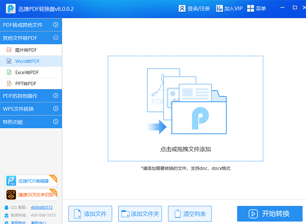This screenshot has height=224, width=306.
Task: Click the 迅捷PDF编辑器 app icon
Action: click(x=11, y=181)
